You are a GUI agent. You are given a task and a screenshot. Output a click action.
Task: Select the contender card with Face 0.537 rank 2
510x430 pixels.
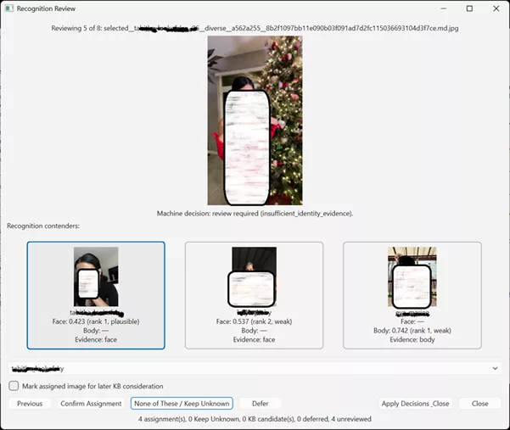tap(254, 295)
